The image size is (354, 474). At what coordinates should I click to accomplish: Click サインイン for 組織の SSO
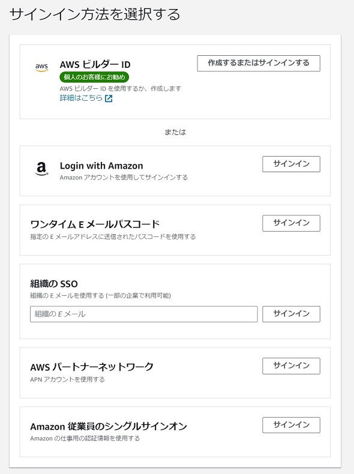pyautogui.click(x=291, y=314)
